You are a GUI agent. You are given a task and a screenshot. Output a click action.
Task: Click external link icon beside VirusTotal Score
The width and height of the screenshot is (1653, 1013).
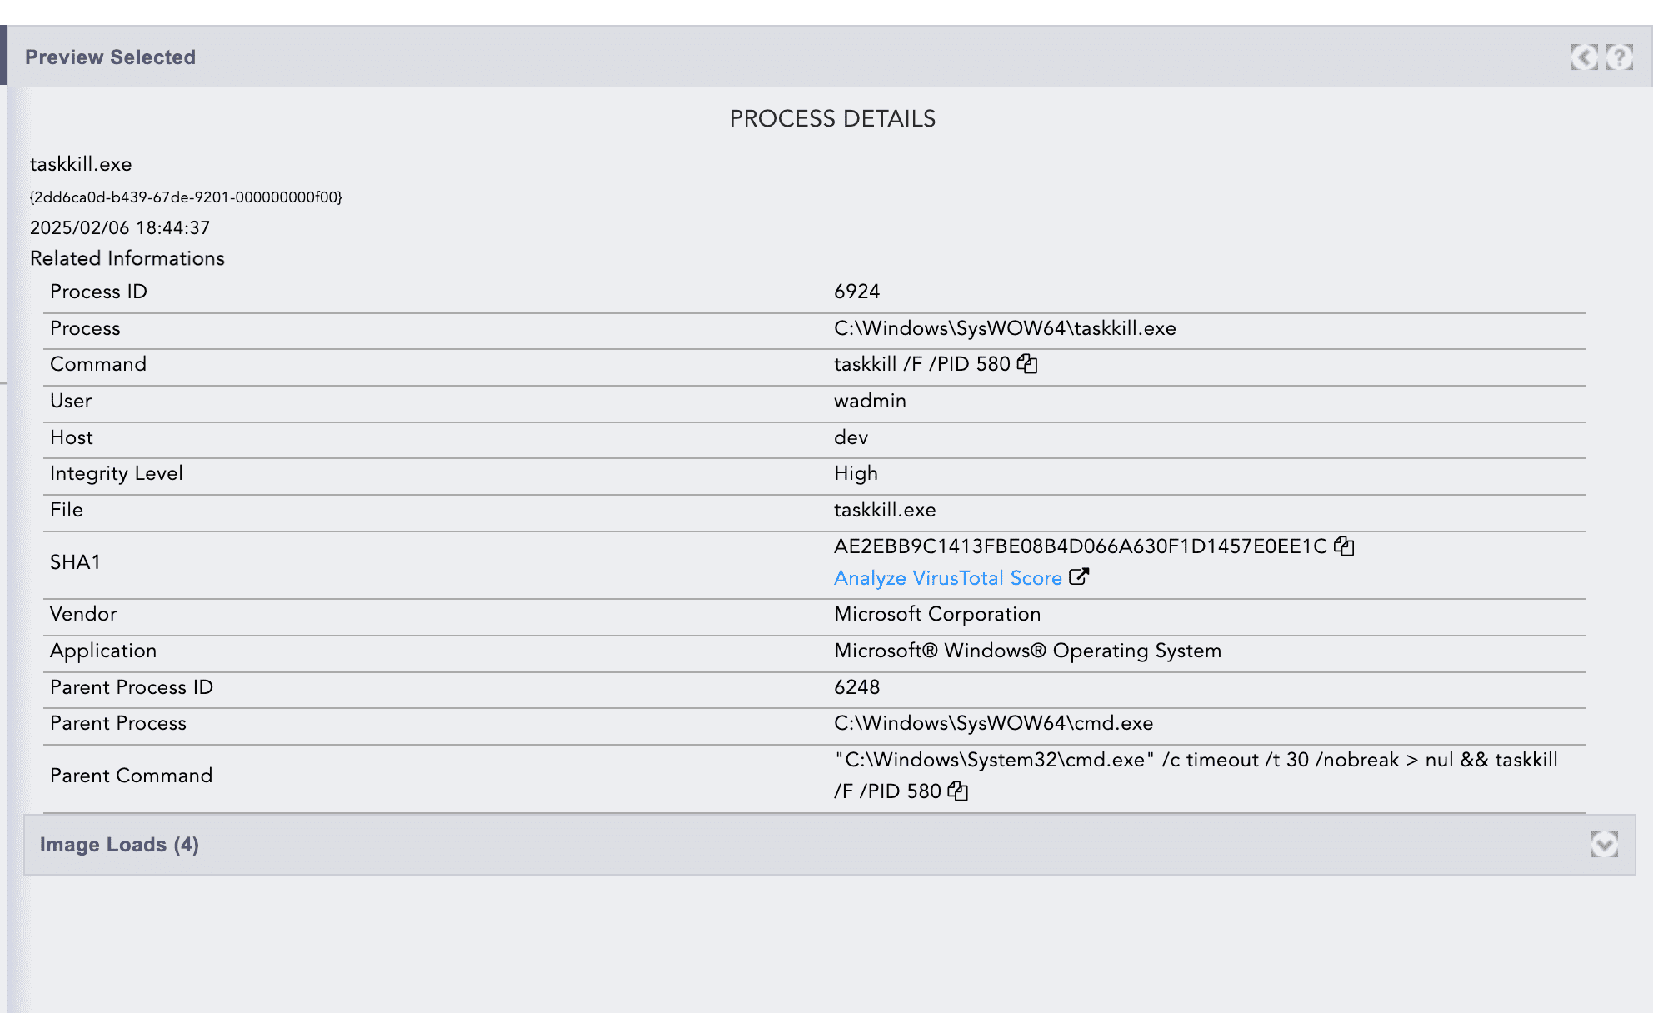point(1079,577)
